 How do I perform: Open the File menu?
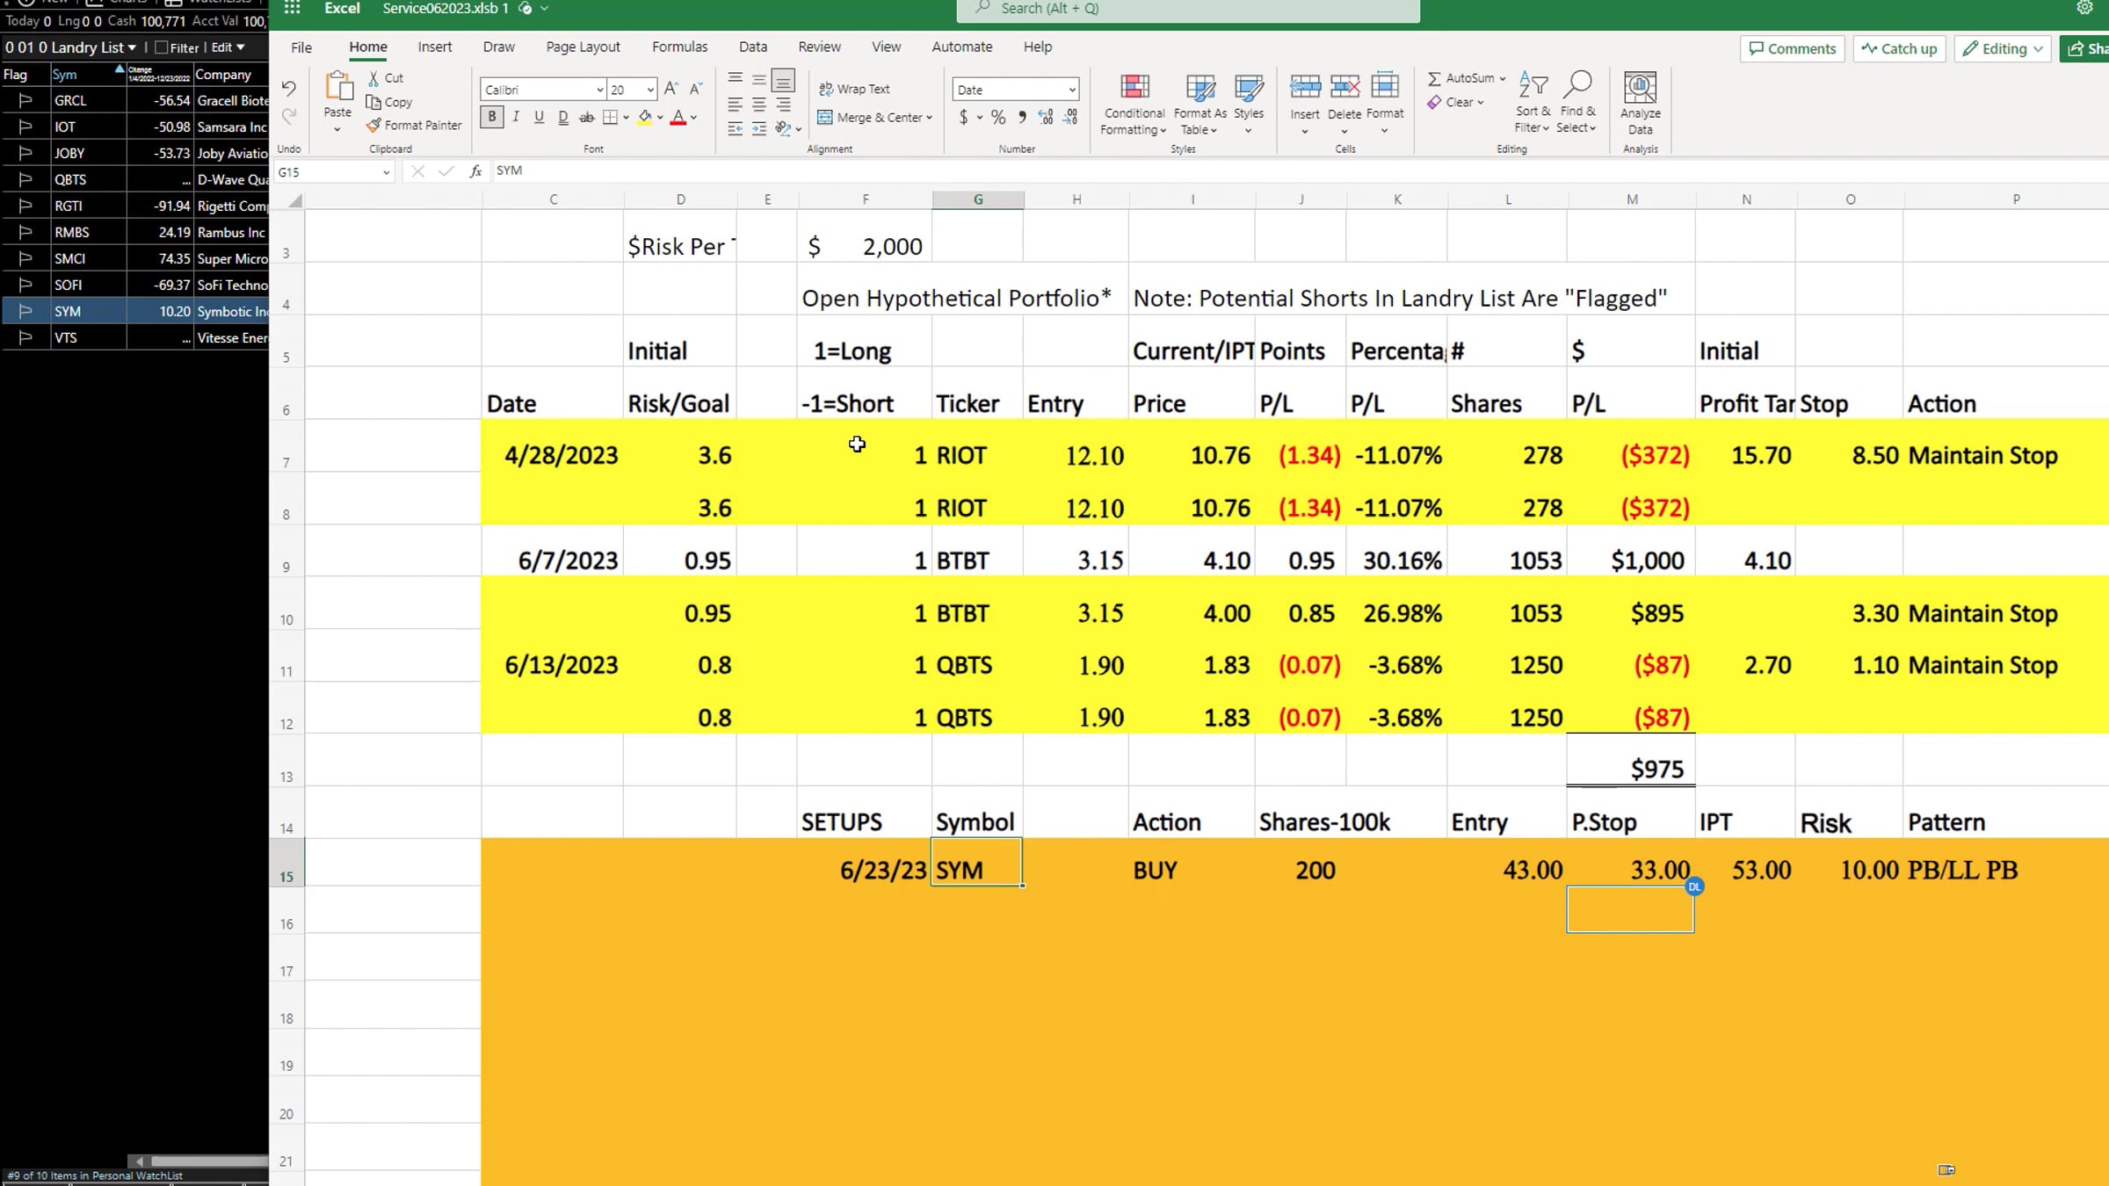pos(301,47)
